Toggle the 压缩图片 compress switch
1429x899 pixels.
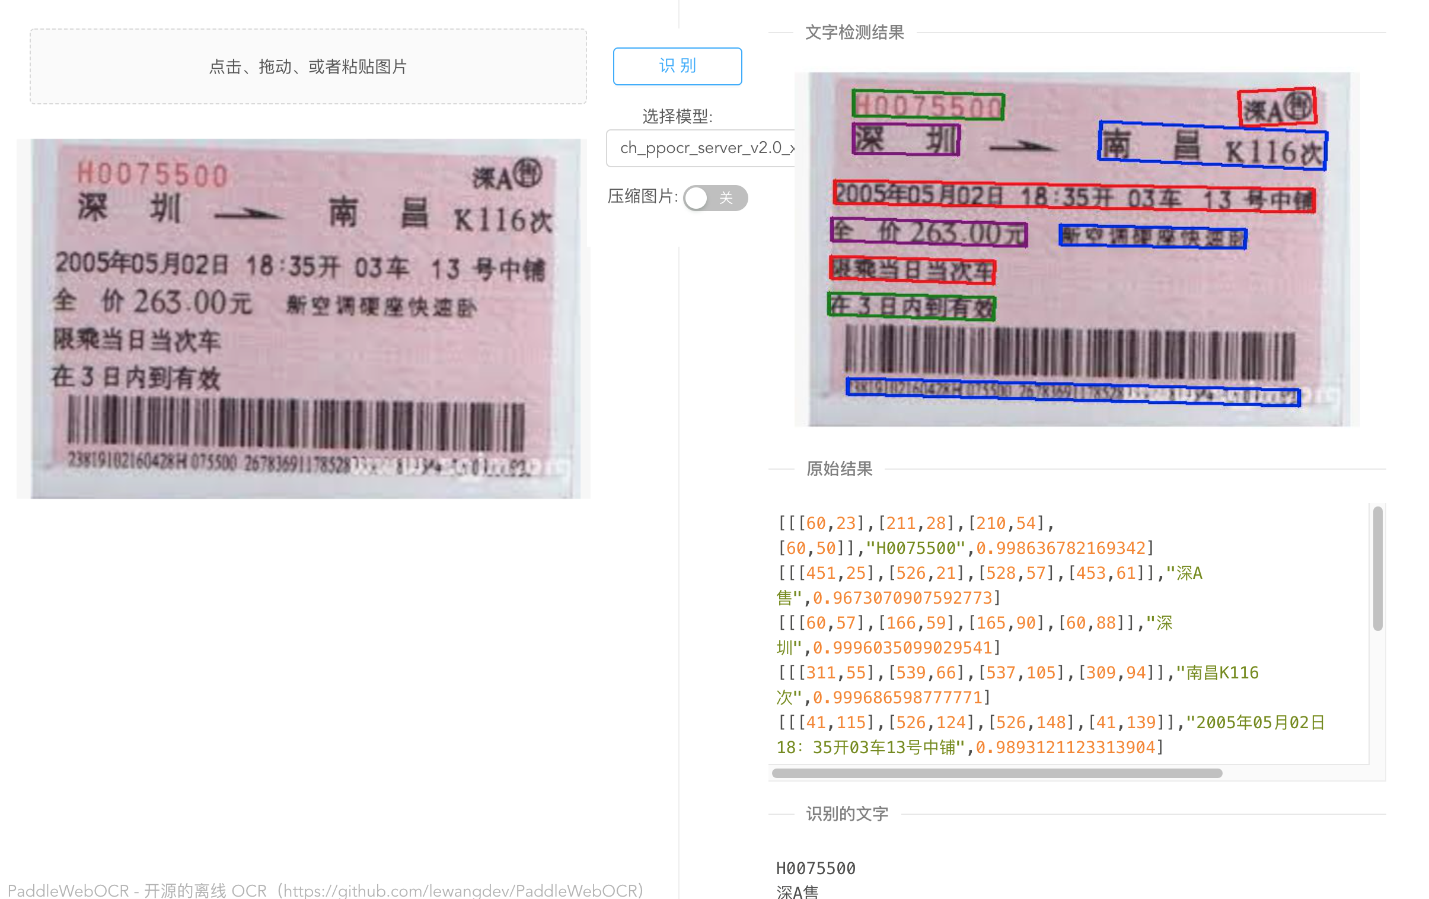pos(715,197)
